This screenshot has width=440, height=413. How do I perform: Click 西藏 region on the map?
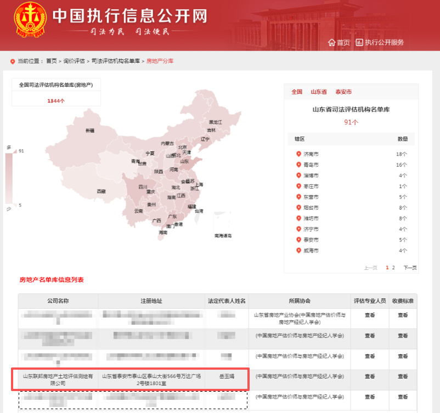101,191
